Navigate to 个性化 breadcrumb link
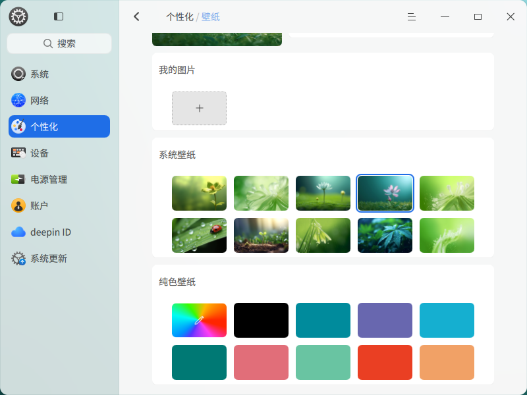The width and height of the screenshot is (527, 395). click(180, 17)
